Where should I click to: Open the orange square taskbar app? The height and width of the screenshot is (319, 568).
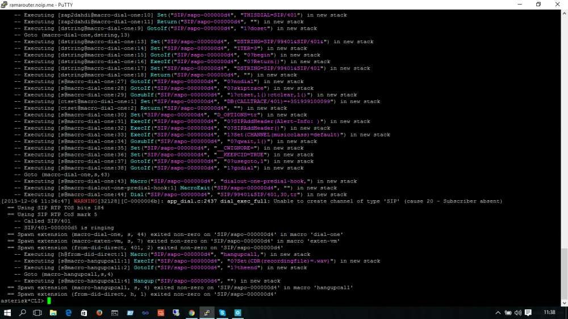tap(161, 313)
